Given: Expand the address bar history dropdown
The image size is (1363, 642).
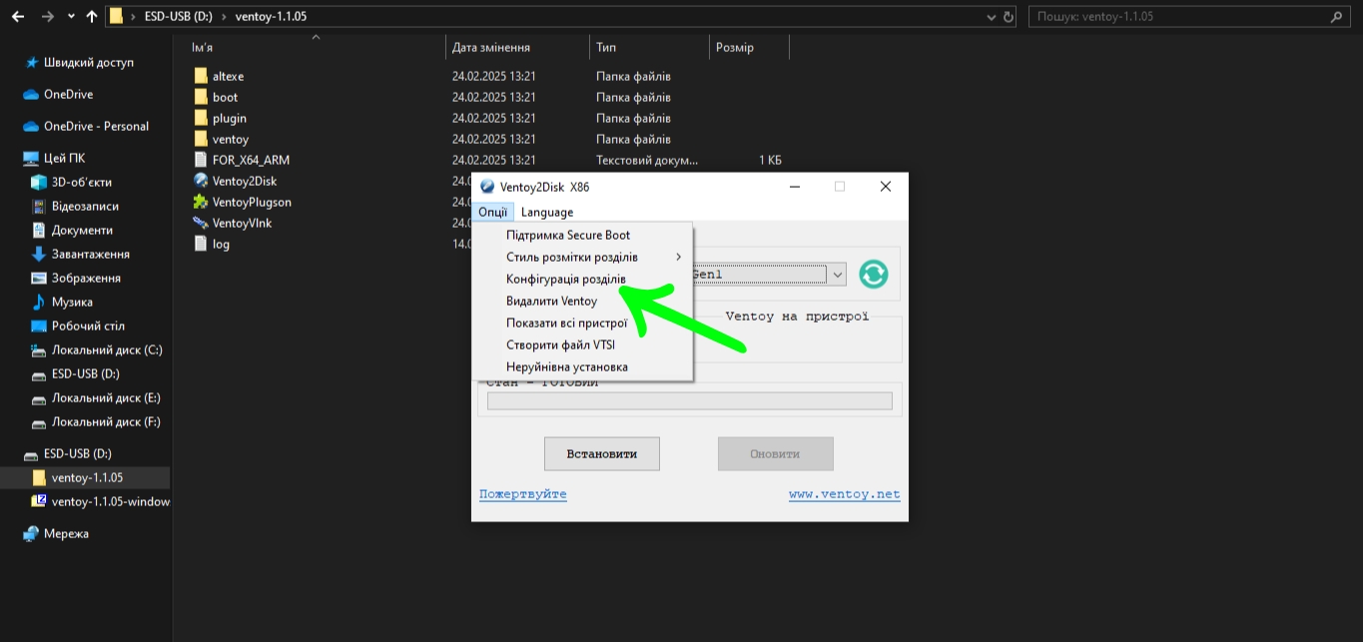Looking at the screenshot, I should coord(991,17).
